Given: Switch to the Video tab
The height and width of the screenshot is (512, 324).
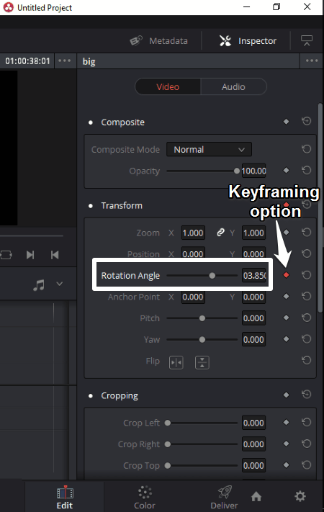Looking at the screenshot, I should point(168,87).
